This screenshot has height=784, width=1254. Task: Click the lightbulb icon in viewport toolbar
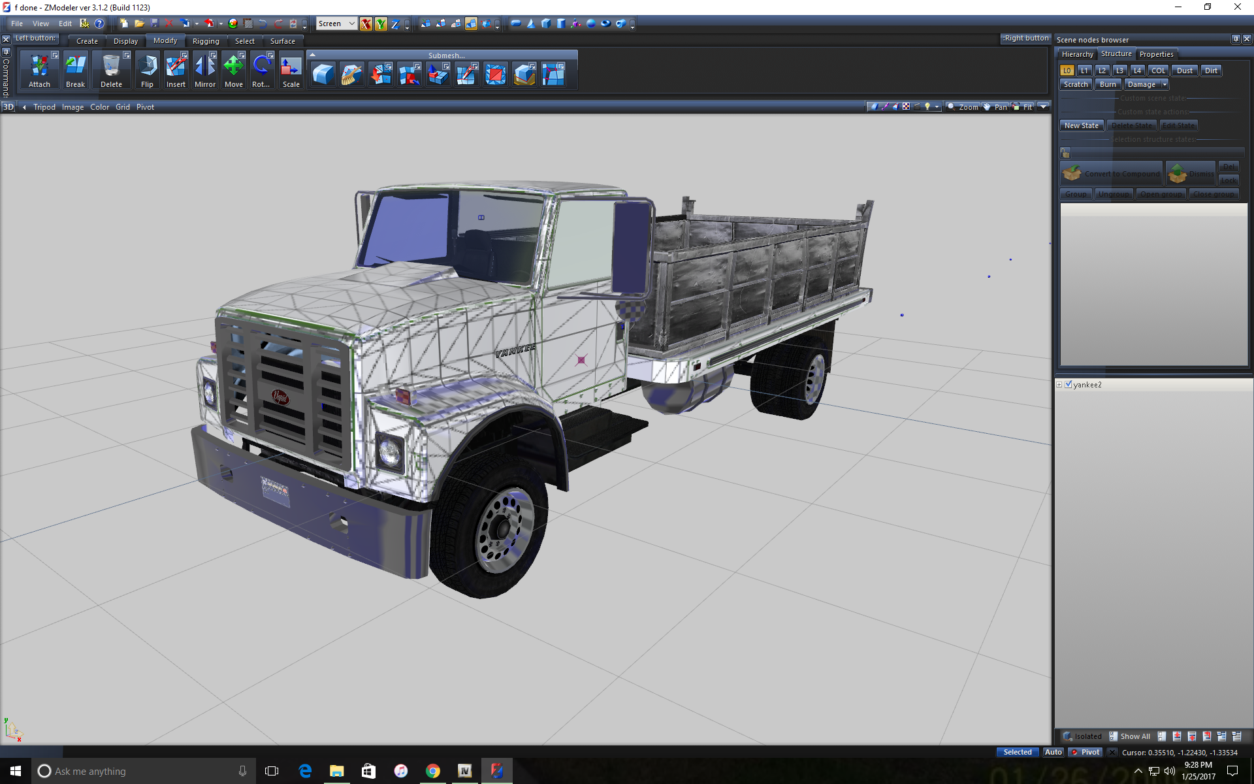tap(927, 106)
